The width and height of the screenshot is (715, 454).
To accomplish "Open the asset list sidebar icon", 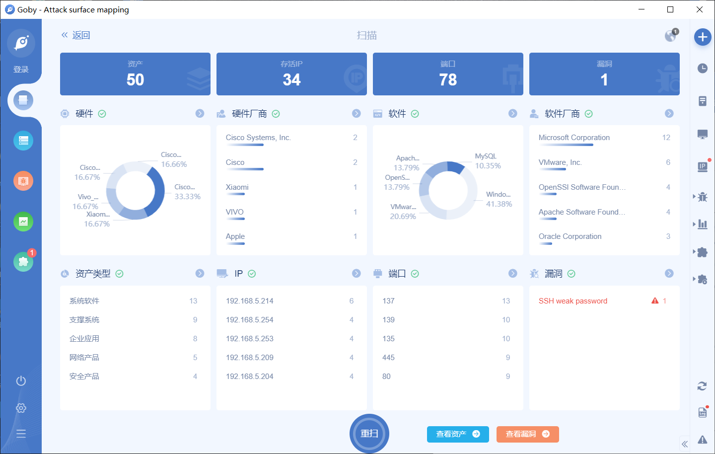I will [23, 141].
